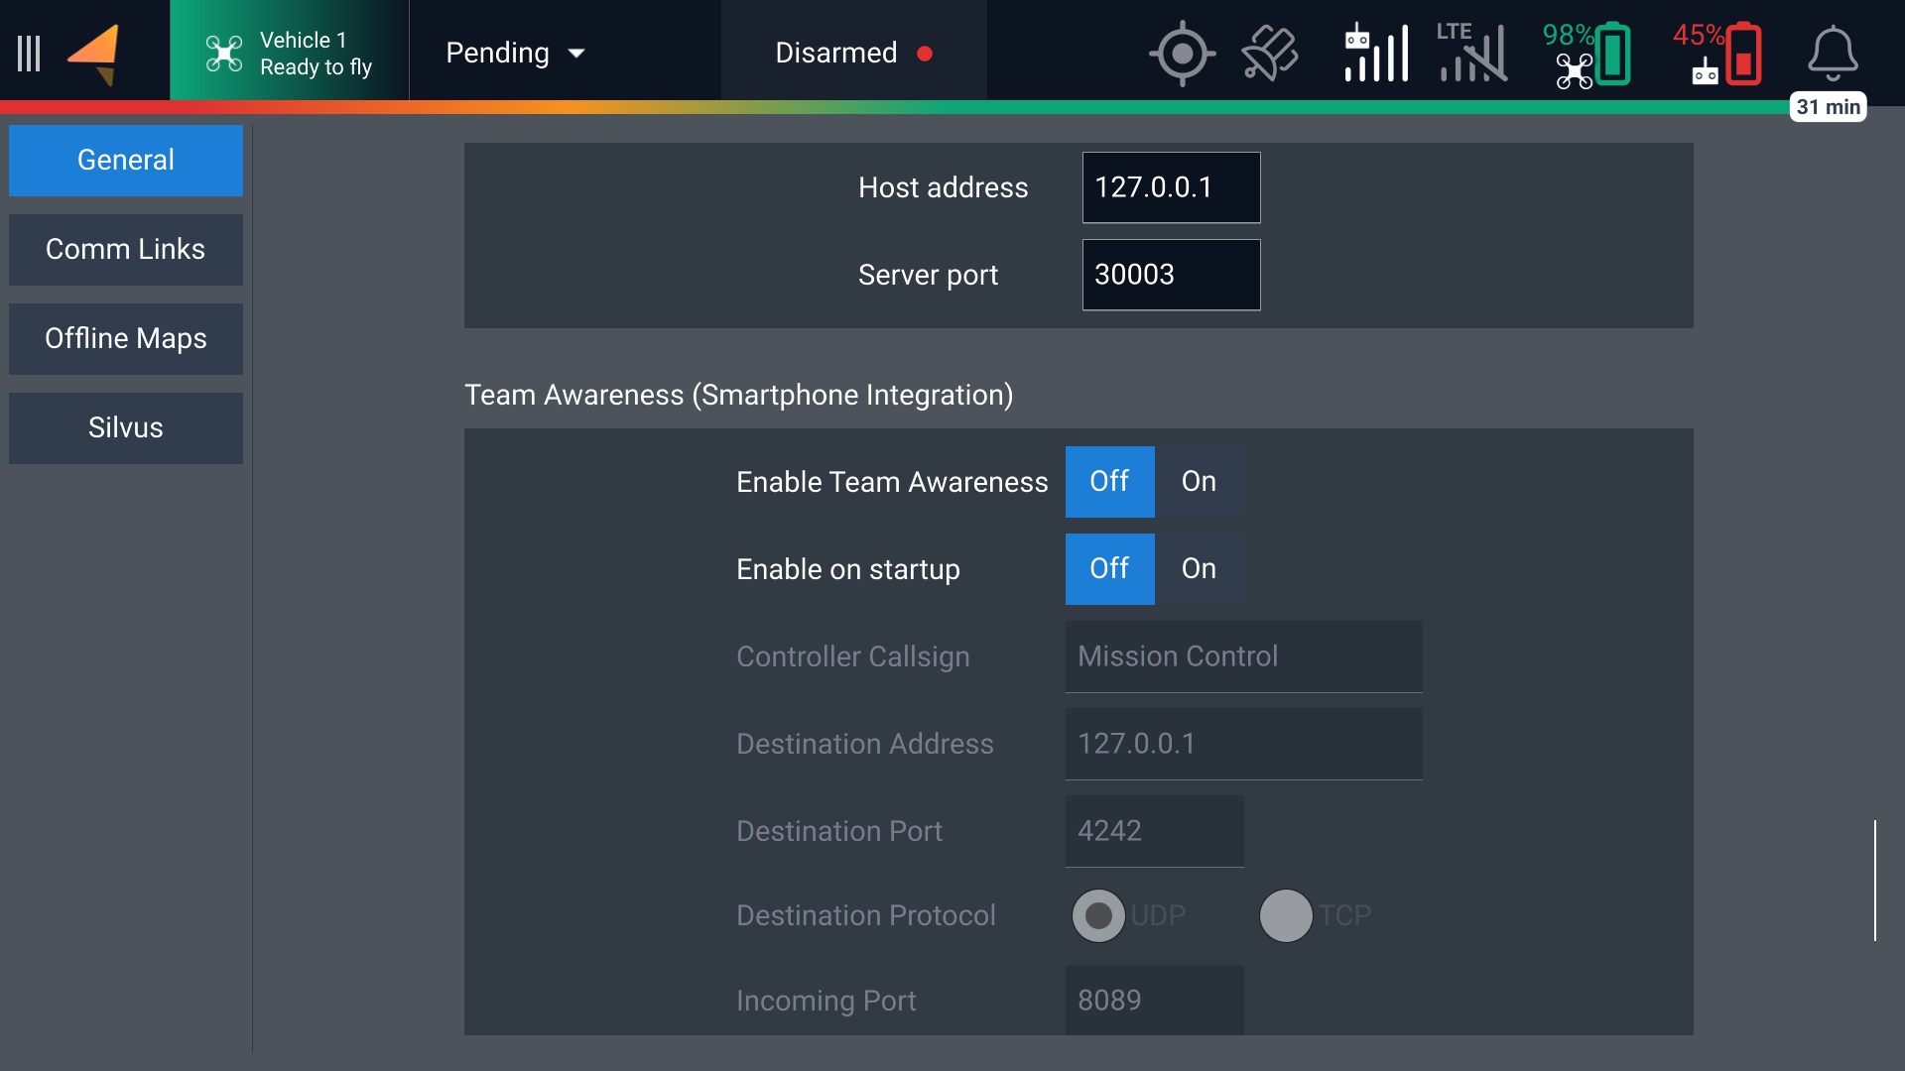This screenshot has width=1905, height=1071.
Task: Click the Vehicle 1 Ready to fly selector
Action: pyautogui.click(x=289, y=54)
